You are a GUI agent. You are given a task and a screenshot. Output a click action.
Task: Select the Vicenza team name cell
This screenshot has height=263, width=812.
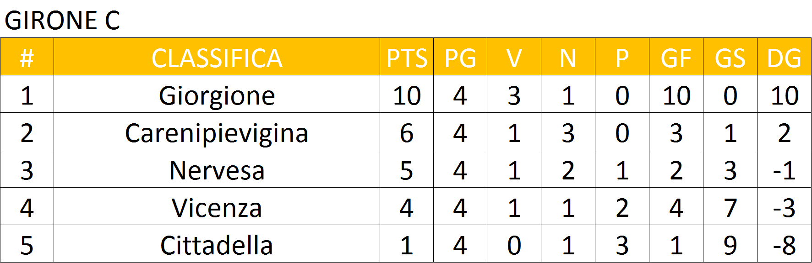click(x=217, y=206)
